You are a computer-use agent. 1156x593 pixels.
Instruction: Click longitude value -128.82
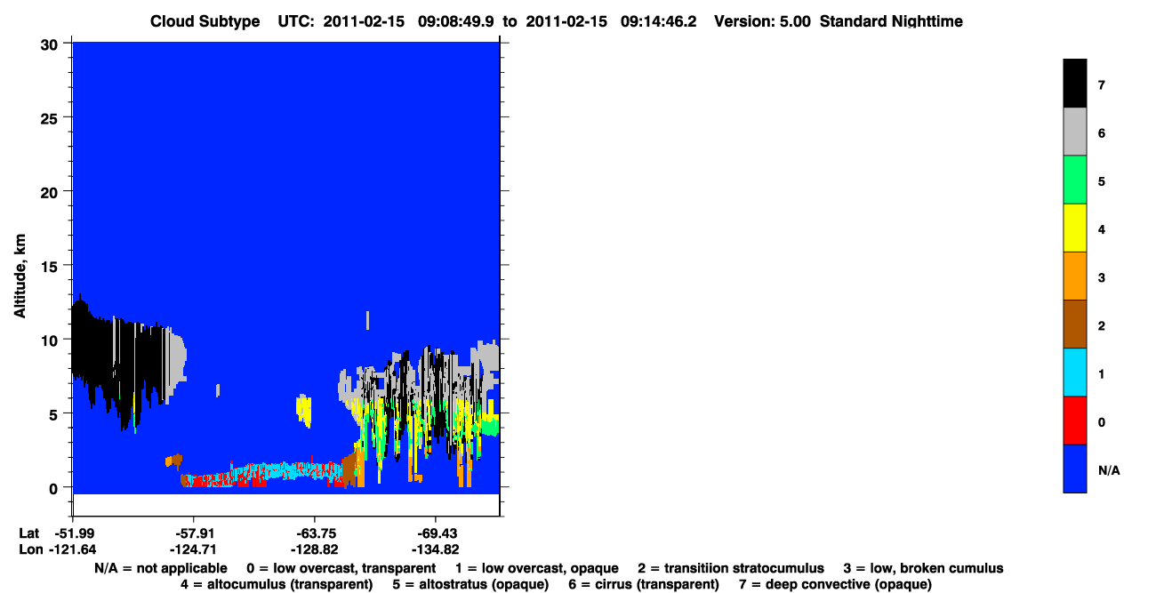point(314,549)
